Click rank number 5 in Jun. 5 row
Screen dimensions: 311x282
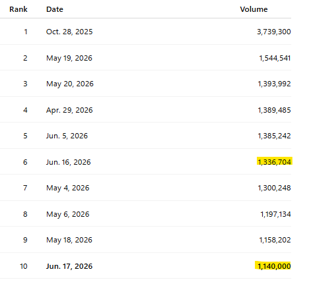25,136
